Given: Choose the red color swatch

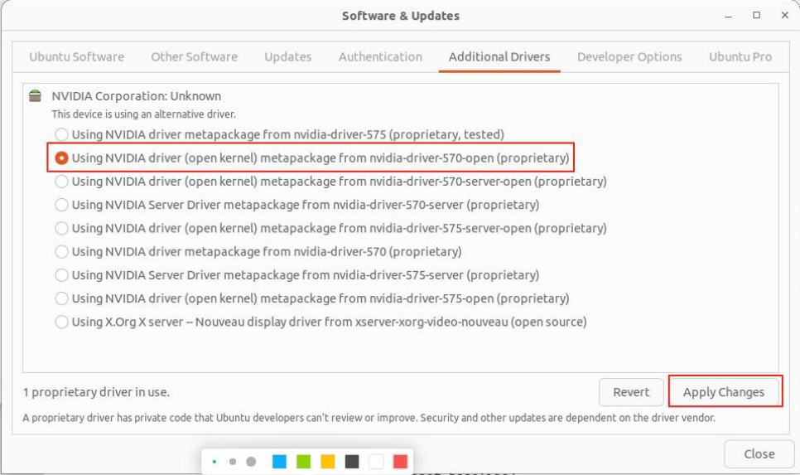Looking at the screenshot, I should click(401, 462).
